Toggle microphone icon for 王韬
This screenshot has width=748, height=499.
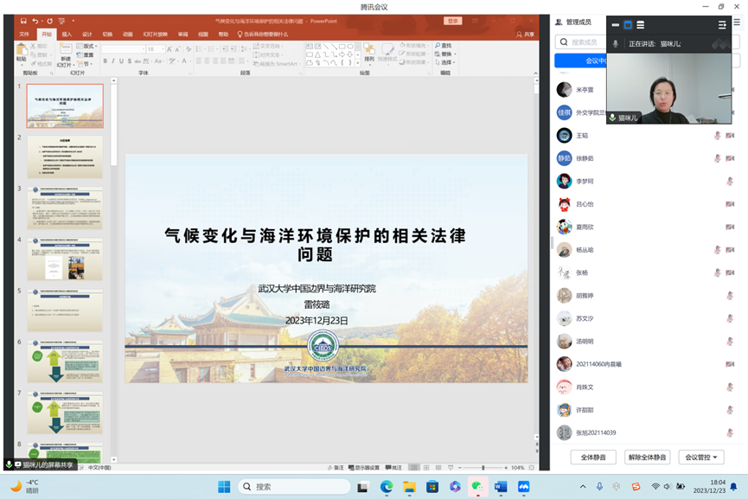(717, 136)
